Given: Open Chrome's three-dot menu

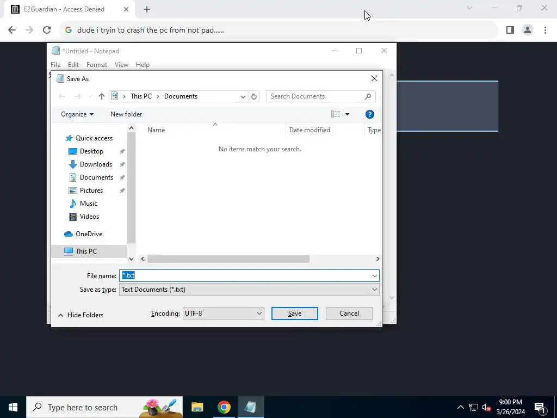Looking at the screenshot, I should click(x=545, y=30).
